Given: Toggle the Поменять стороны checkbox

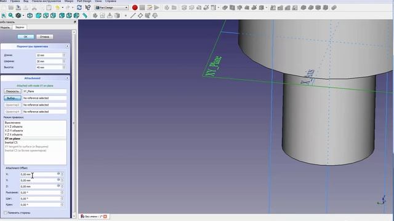Looking at the screenshot, I should pos(6,213).
